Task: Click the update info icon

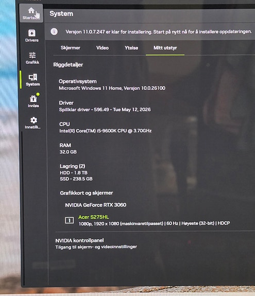Action: 54,31
